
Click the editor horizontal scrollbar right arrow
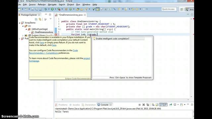tap(188, 99)
